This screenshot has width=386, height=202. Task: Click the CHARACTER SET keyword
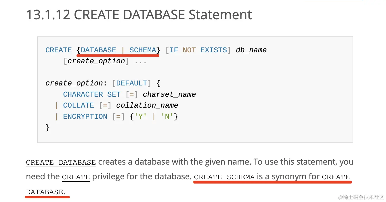[x=91, y=94]
